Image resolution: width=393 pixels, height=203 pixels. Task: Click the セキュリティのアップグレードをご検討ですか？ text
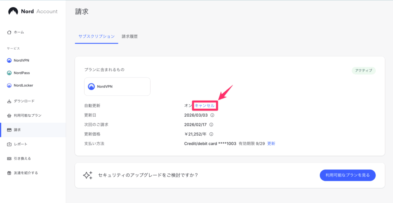[148, 175]
